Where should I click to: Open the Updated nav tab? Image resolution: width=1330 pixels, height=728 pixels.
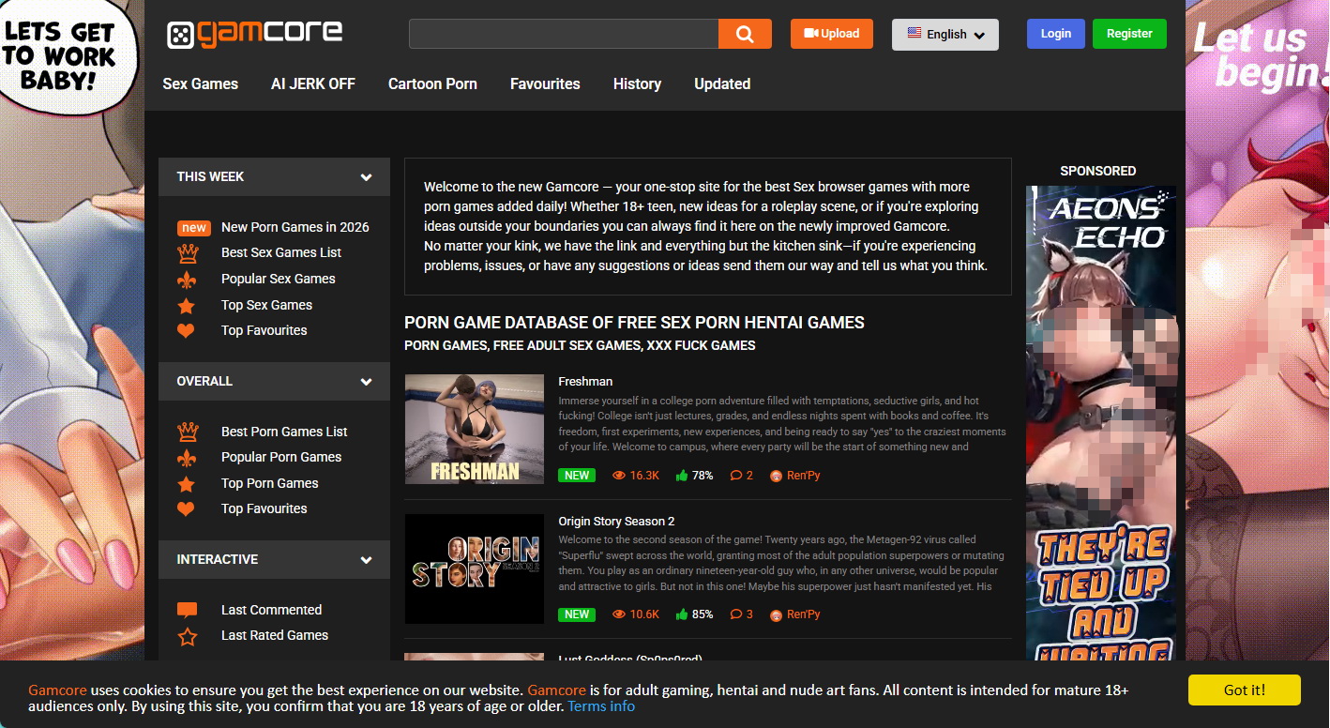click(x=722, y=84)
